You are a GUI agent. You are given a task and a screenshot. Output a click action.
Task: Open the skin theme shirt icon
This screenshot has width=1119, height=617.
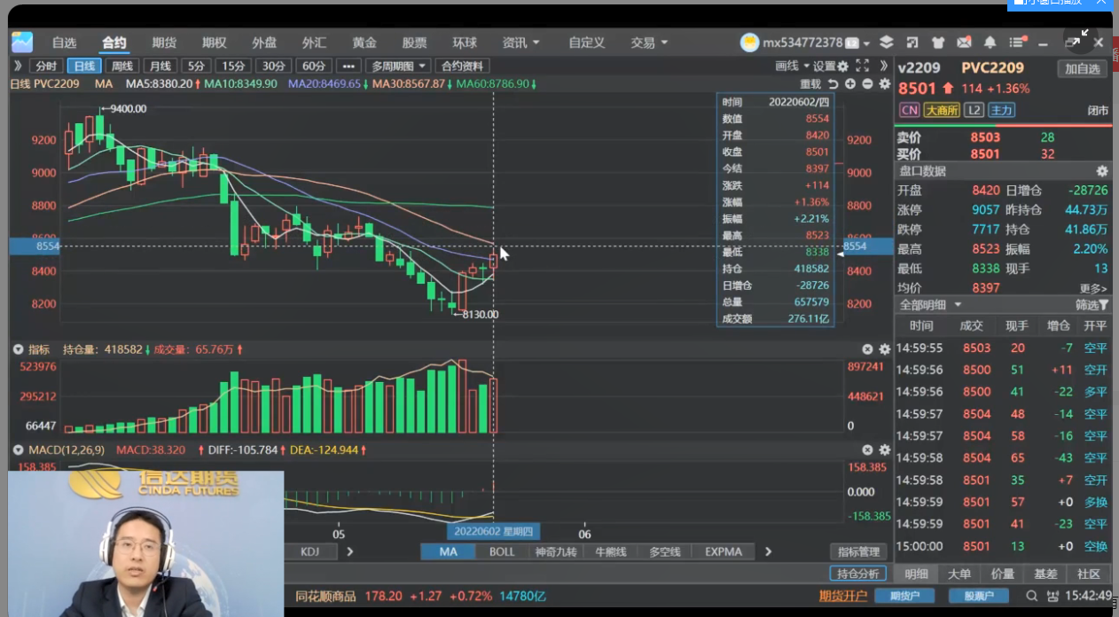pos(938,43)
